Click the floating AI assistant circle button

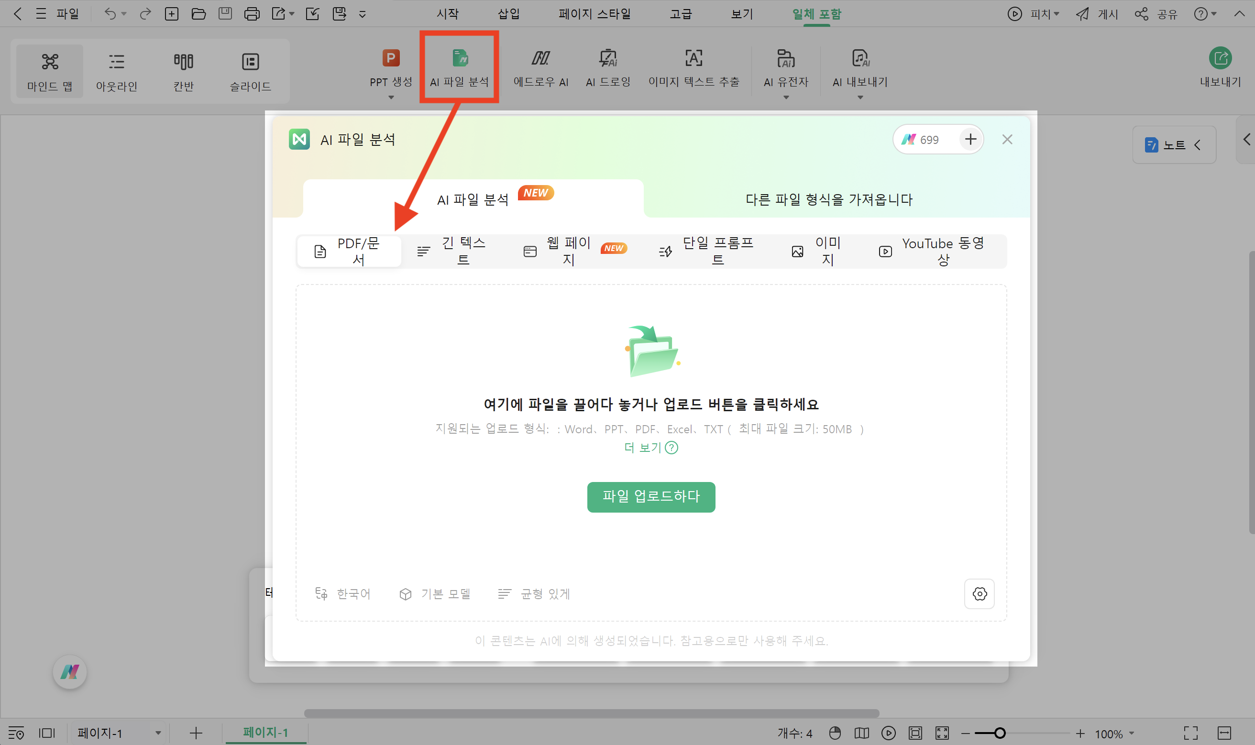[70, 672]
